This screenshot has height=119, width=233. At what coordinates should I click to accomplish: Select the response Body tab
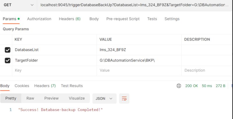5,86
